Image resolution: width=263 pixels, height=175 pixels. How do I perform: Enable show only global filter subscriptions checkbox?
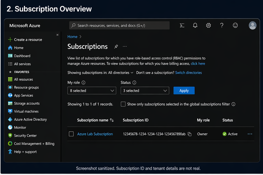[x=123, y=104]
